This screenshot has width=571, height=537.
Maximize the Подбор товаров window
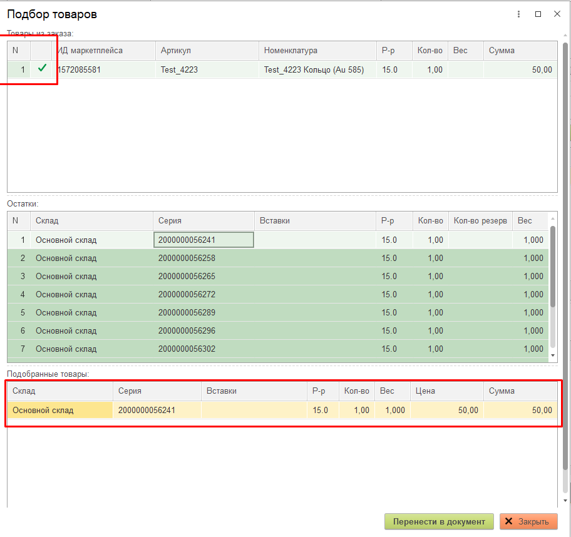tap(538, 14)
